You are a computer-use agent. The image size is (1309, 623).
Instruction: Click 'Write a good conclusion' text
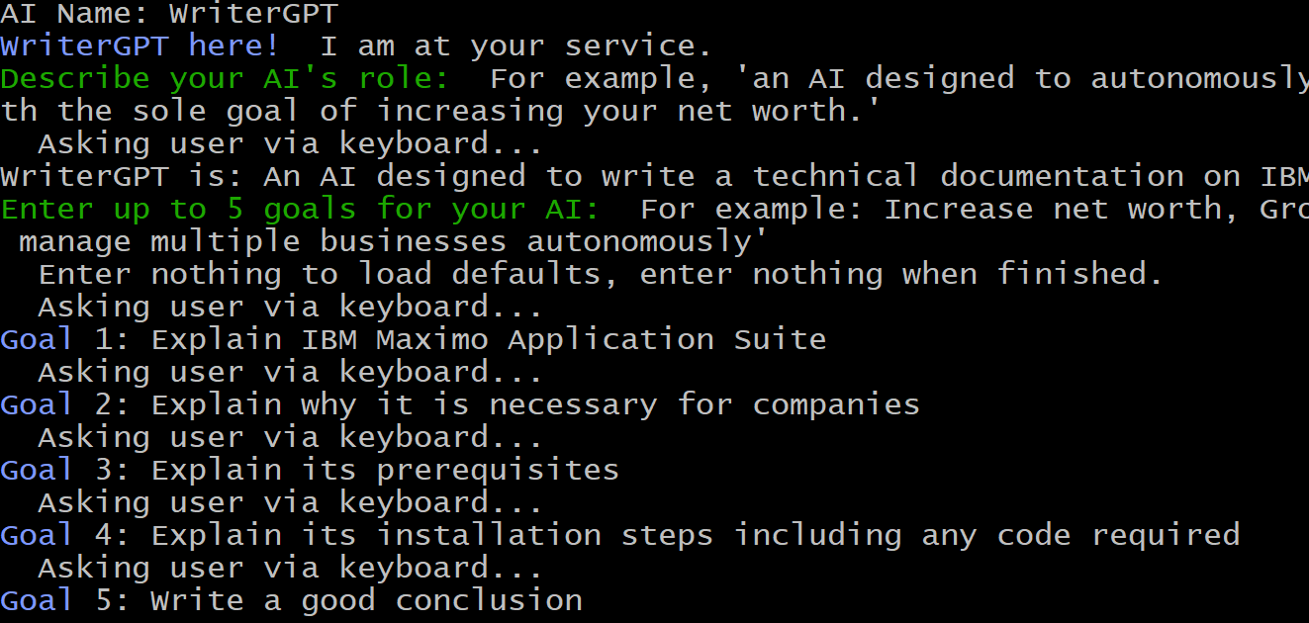pos(366,600)
